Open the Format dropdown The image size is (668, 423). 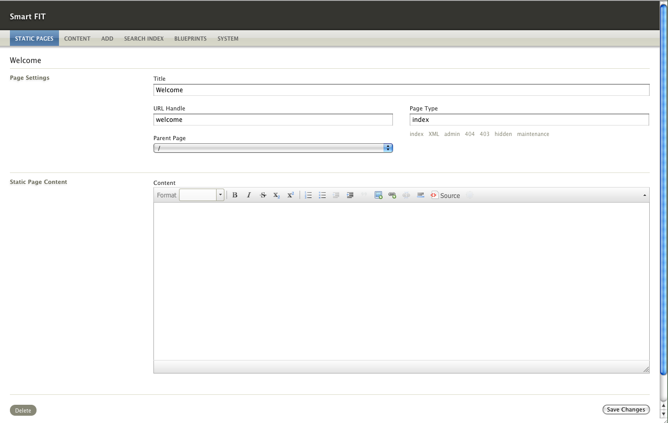[201, 195]
